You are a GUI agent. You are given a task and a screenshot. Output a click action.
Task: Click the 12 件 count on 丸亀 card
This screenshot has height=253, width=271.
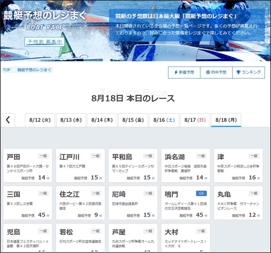coord(254,215)
